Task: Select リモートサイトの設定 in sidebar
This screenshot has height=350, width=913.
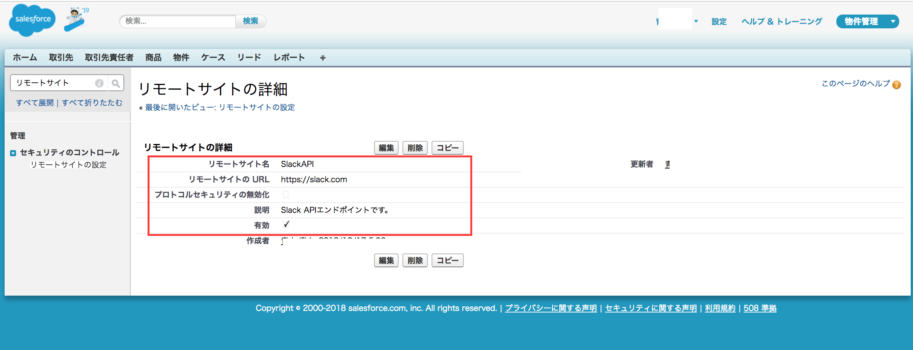Action: point(69,165)
